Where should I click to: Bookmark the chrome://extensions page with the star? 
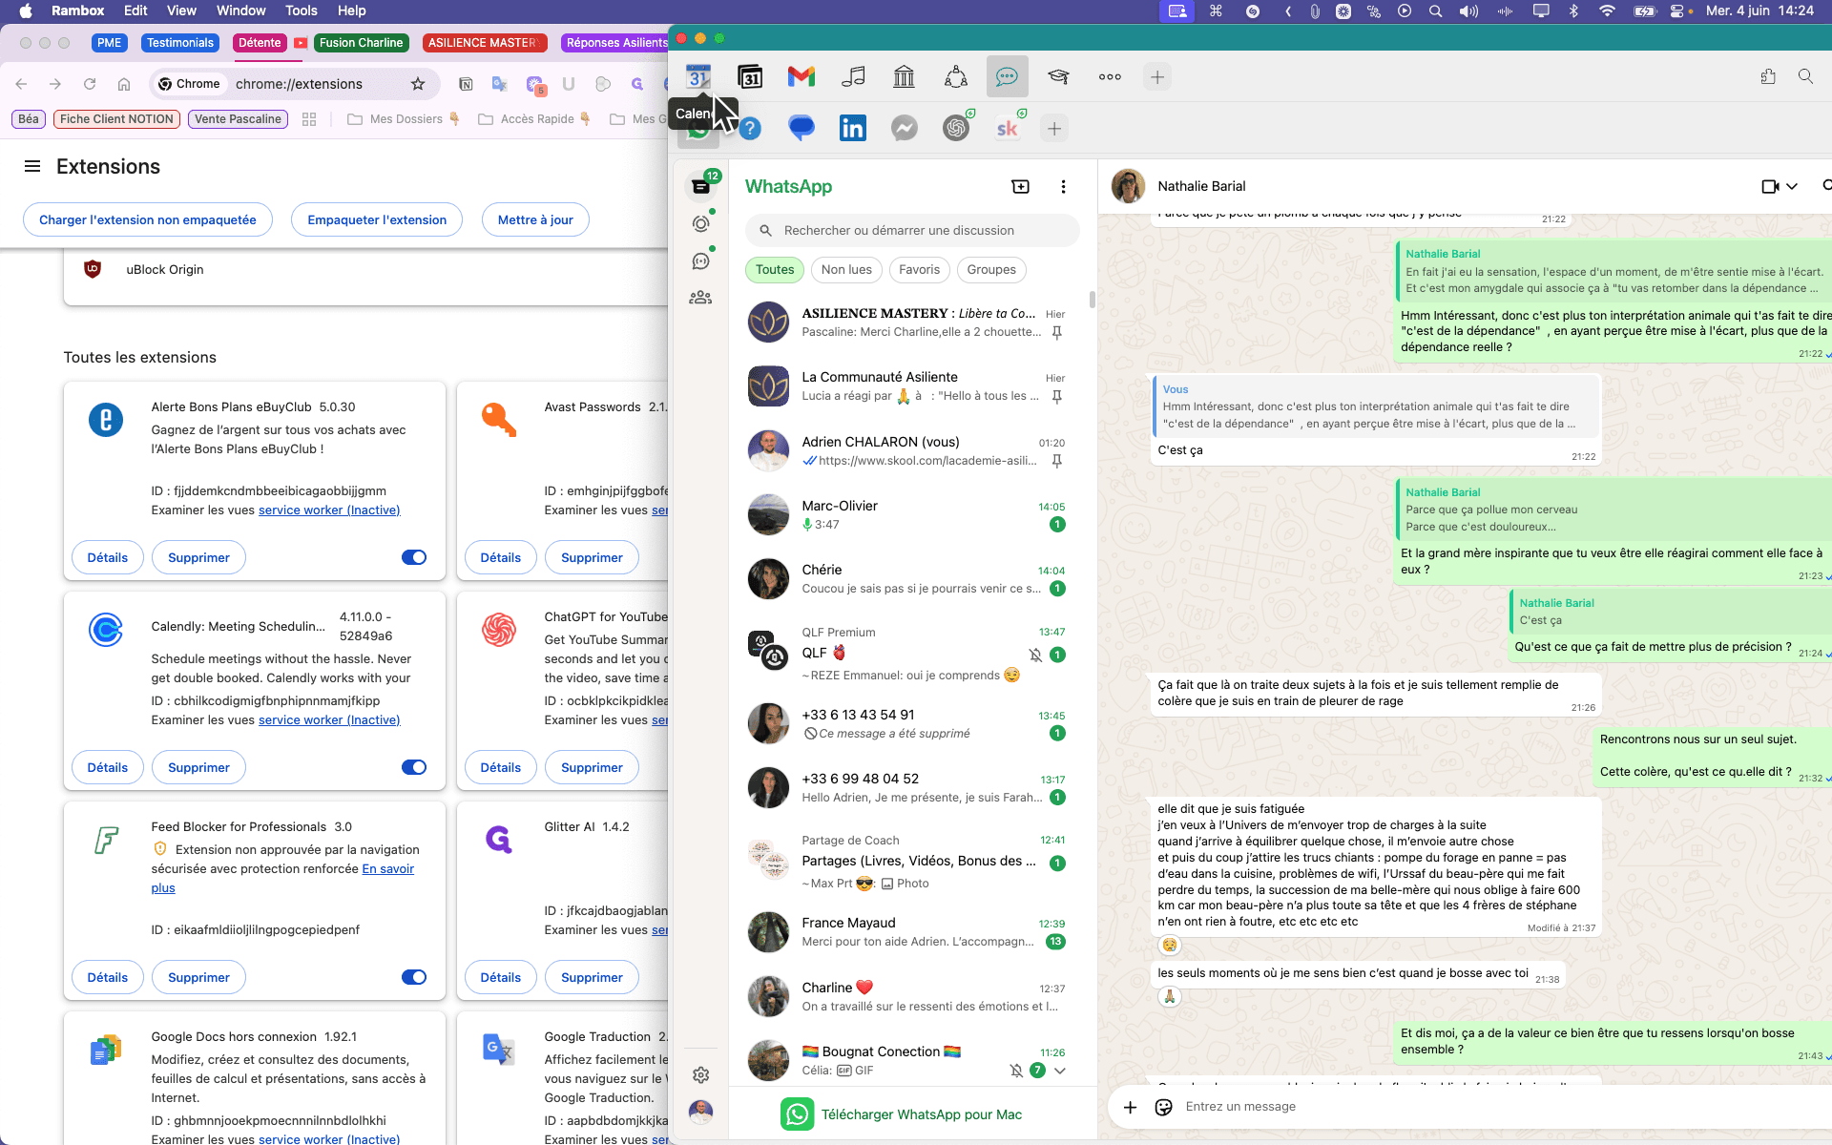coord(418,84)
